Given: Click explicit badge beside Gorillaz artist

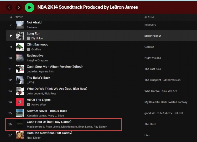Looking at the screenshot, I should (28, 49).
